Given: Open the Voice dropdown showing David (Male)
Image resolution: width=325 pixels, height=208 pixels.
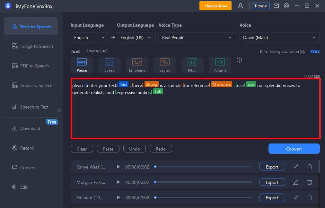Looking at the screenshot, I should coord(280,38).
